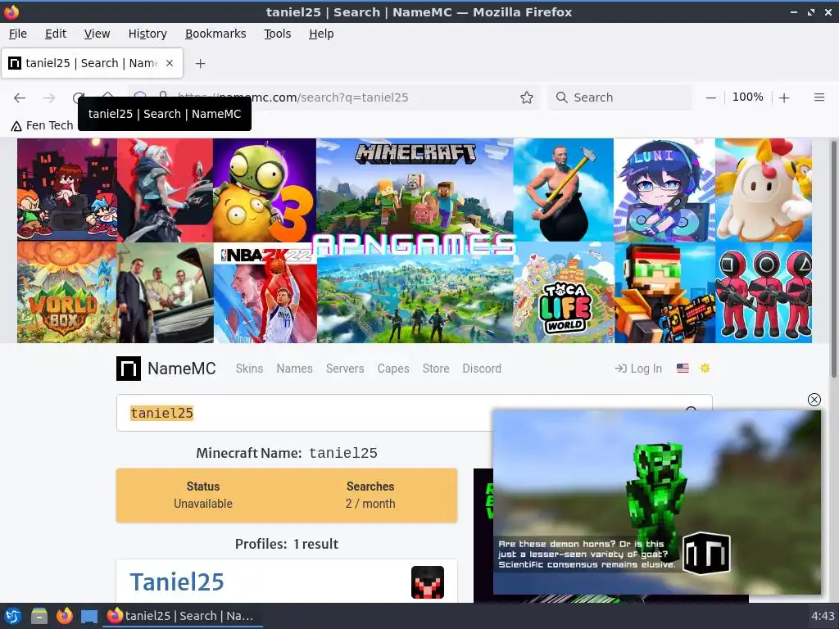This screenshot has width=839, height=629.
Task: Open the Help menu
Action: [x=321, y=34]
